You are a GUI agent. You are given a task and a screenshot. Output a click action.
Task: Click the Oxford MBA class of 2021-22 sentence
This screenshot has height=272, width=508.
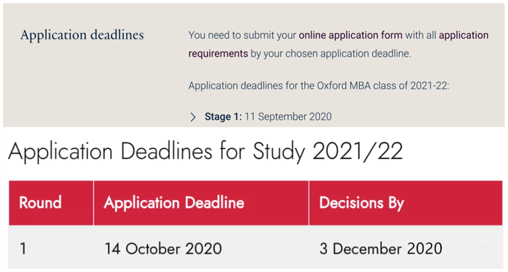318,85
